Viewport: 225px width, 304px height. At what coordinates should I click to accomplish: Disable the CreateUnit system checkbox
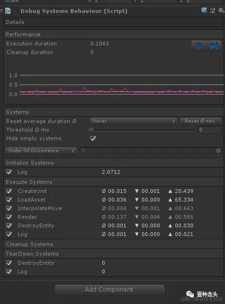point(9,191)
